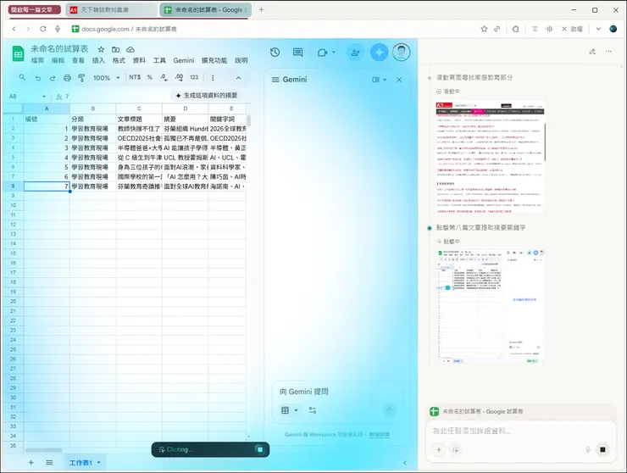This screenshot has width=627, height=473.
Task: Open the Gemini panel hamburger menu
Action: coord(275,80)
